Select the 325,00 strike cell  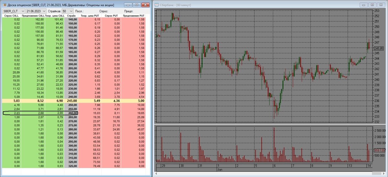click(72, 166)
